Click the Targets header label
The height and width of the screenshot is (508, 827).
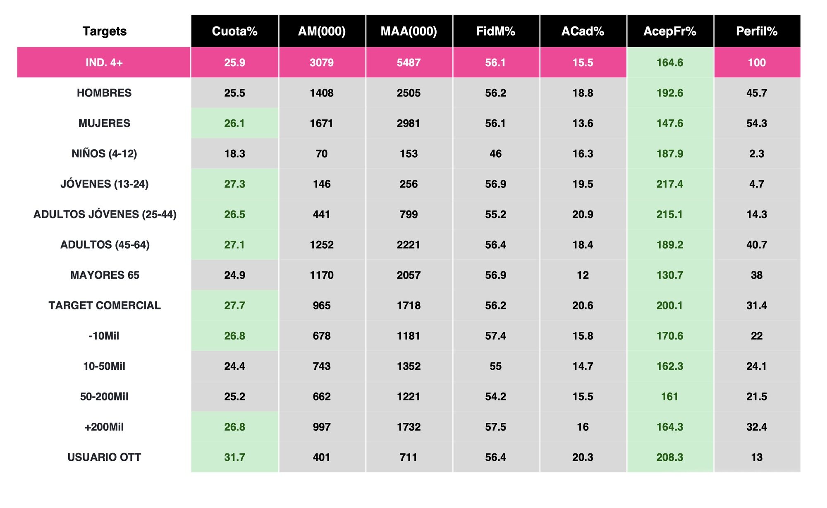click(104, 31)
